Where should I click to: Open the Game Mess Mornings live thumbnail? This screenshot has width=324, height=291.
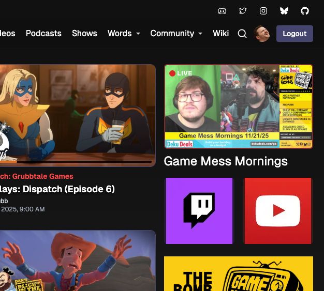(x=239, y=106)
